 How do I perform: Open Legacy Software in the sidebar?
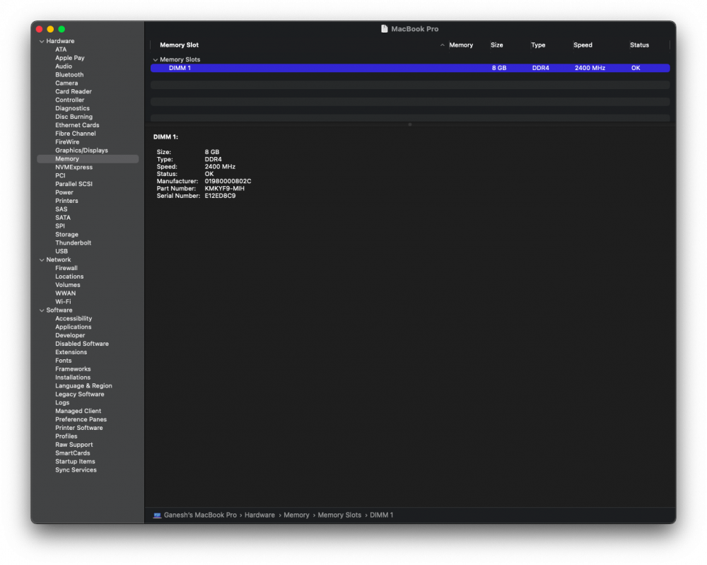click(x=80, y=395)
